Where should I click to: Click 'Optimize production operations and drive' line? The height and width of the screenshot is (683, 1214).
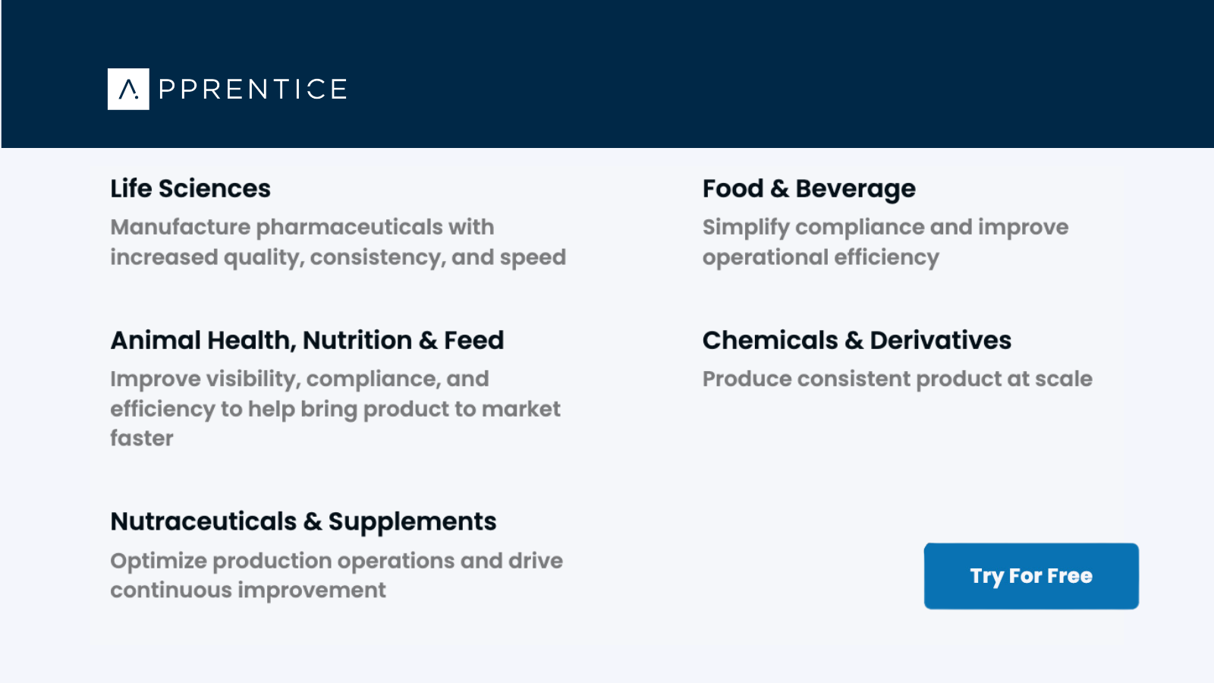pos(337,561)
